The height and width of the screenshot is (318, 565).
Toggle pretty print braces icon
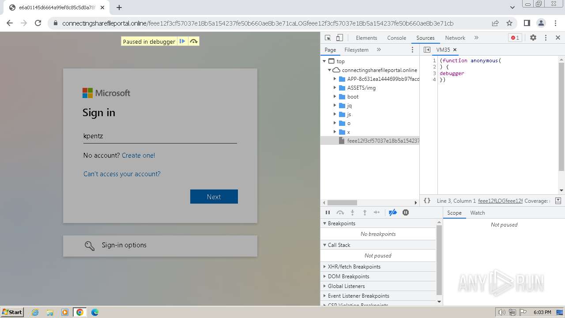pos(427,201)
